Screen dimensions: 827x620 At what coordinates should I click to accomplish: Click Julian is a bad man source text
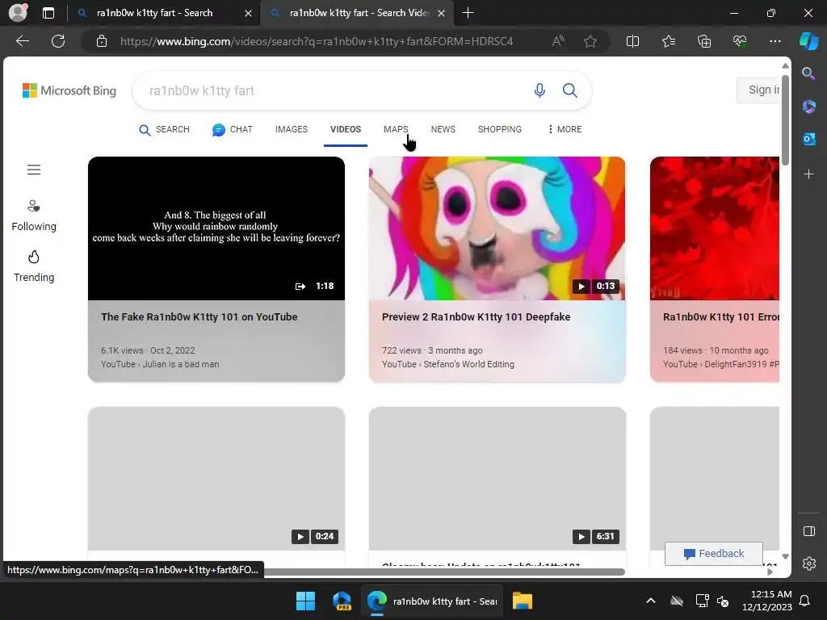coord(181,364)
